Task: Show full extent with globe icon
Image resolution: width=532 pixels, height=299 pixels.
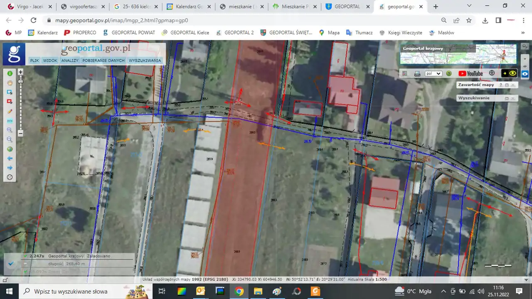Action: (10, 149)
